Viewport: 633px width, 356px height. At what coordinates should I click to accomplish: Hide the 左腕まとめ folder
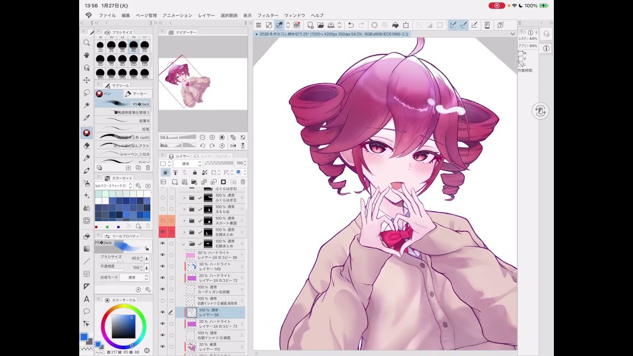click(162, 231)
